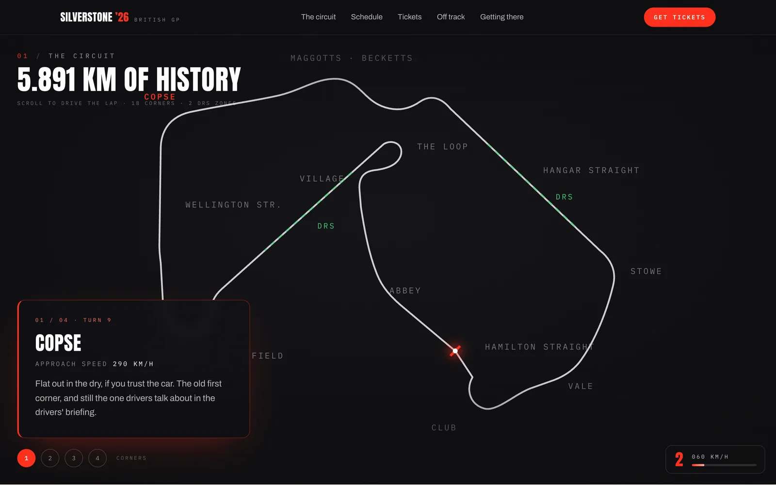The image size is (776, 485).
Task: Click the Village corner label
Action: (x=322, y=179)
